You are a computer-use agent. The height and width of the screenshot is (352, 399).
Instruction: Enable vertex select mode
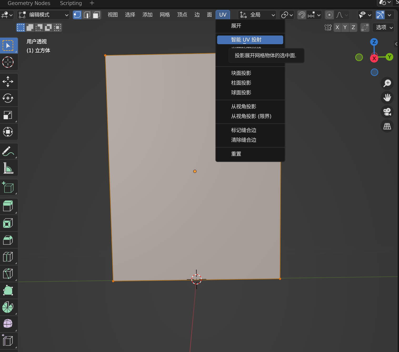[77, 15]
